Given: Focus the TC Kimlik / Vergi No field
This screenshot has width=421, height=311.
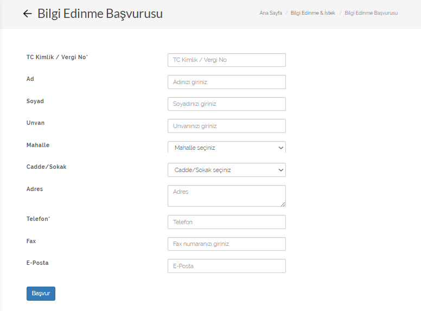Looking at the screenshot, I should click(226, 60).
